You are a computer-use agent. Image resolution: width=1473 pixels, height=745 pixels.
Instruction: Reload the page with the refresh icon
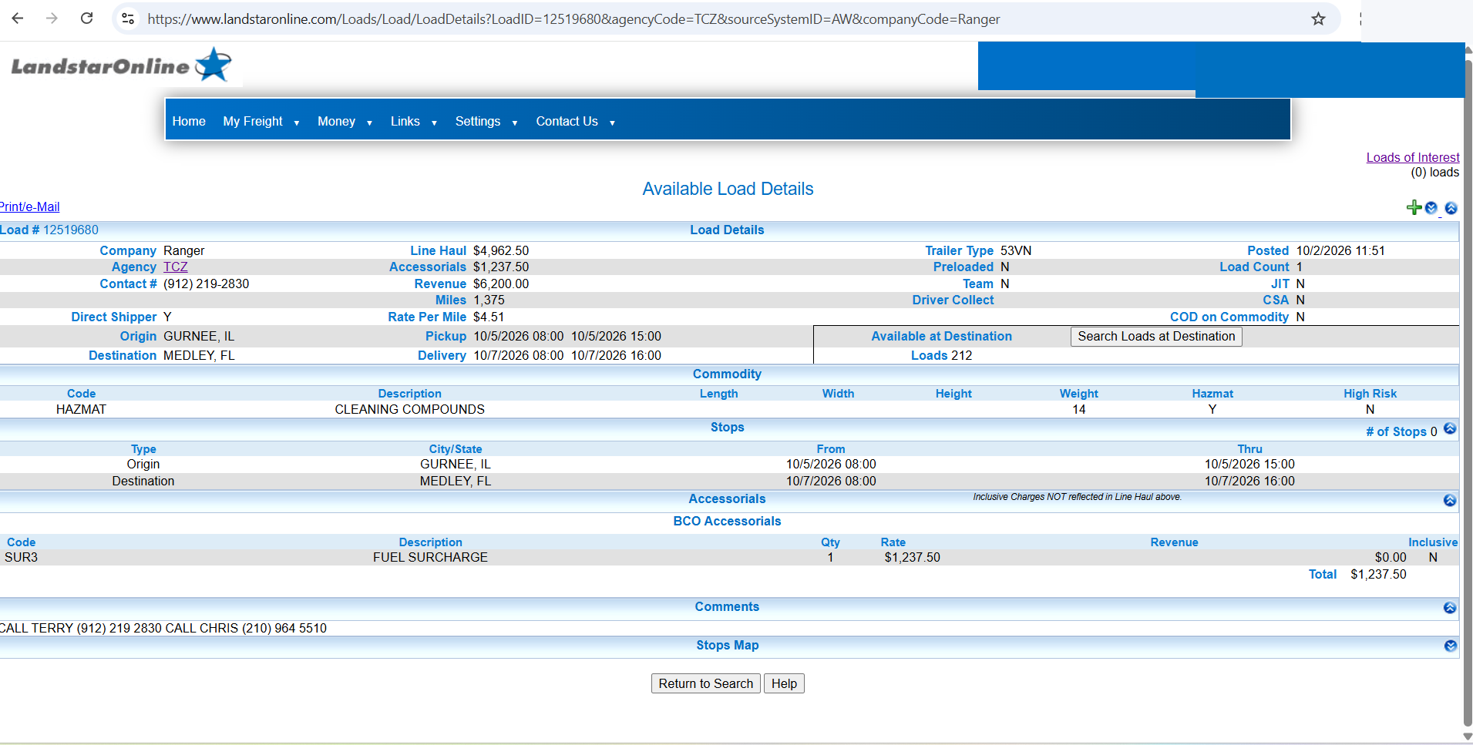[x=87, y=18]
